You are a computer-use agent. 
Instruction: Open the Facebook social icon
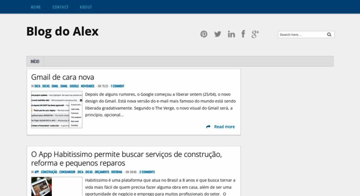(243, 34)
